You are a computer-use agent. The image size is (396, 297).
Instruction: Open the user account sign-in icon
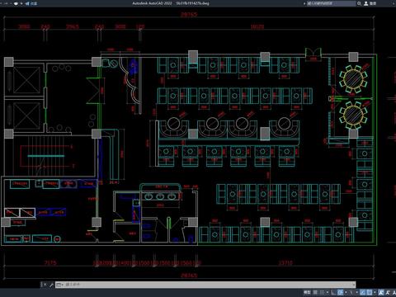pyautogui.click(x=366, y=3)
